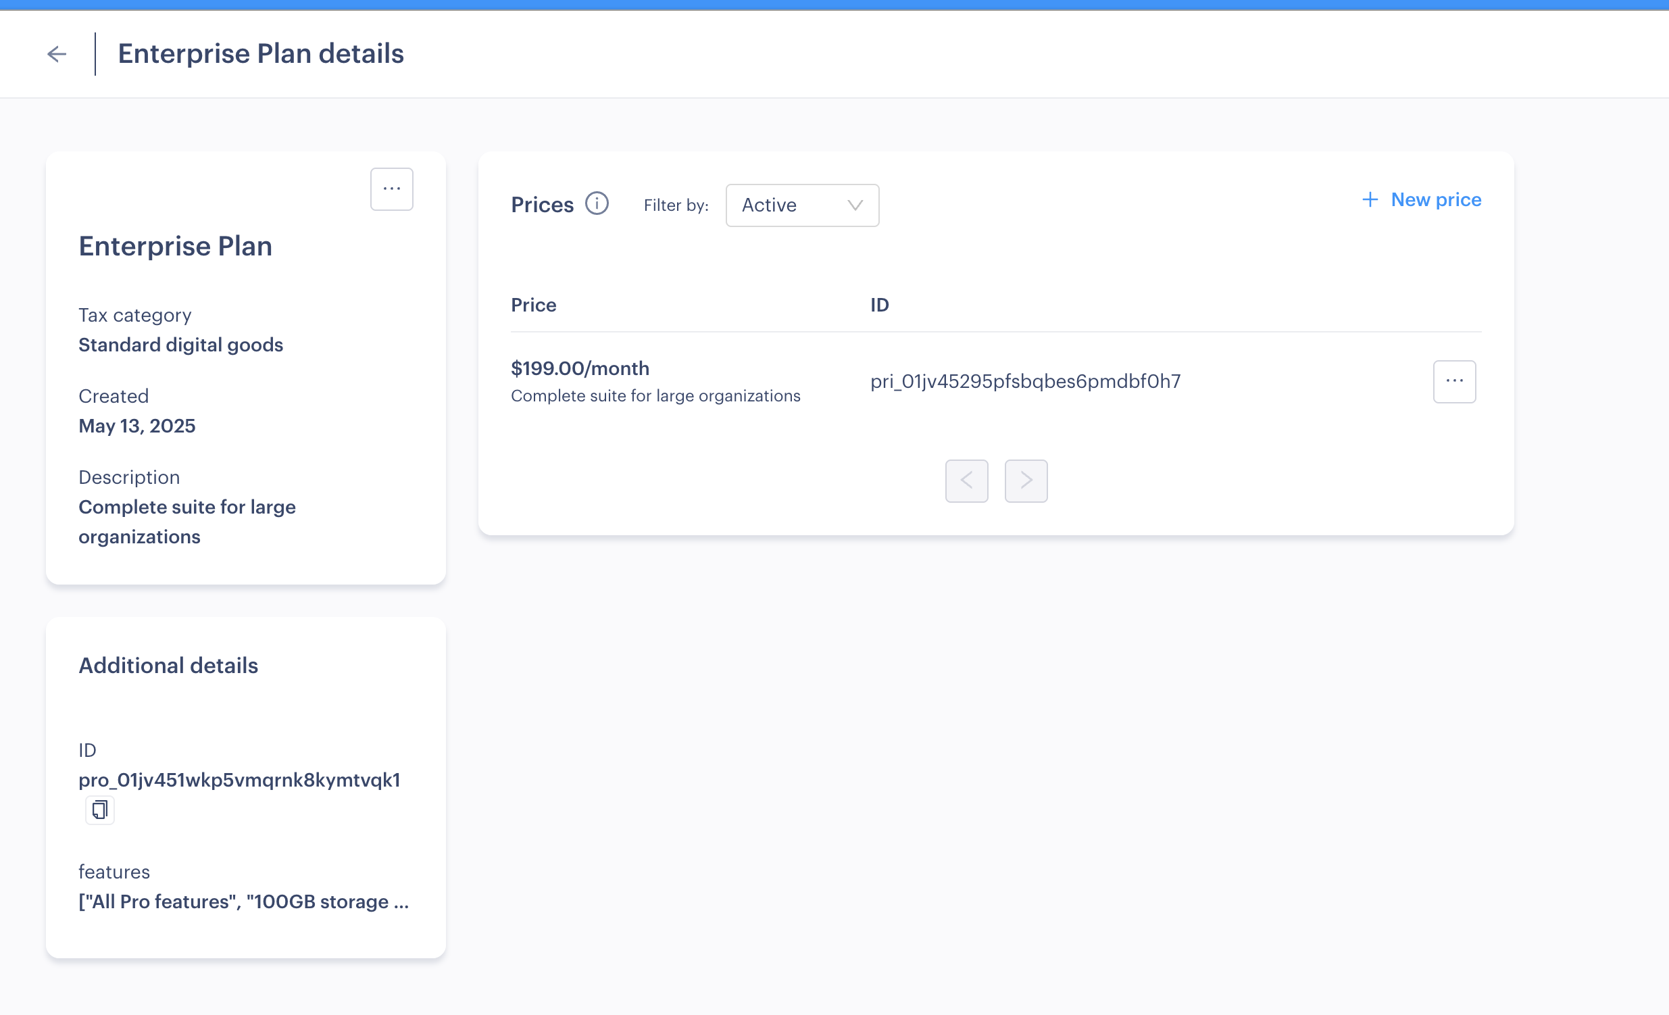The height and width of the screenshot is (1015, 1669).
Task: Click the Additional details heading
Action: coord(169,666)
